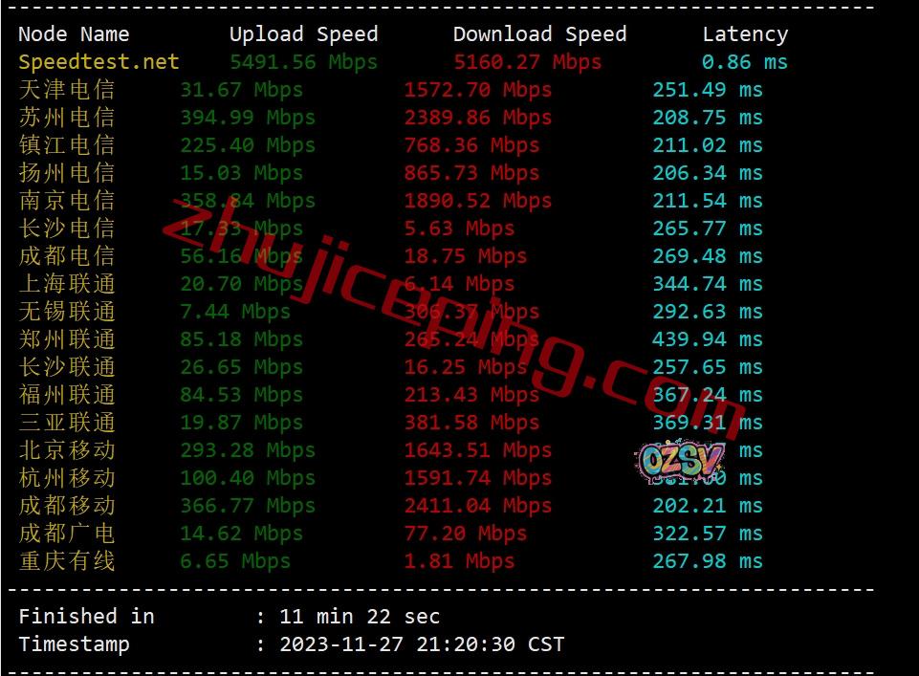The image size is (919, 676).
Task: Select the 成都移动 node row label
Action: (x=67, y=506)
